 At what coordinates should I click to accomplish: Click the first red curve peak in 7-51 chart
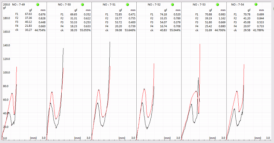(x=99, y=90)
